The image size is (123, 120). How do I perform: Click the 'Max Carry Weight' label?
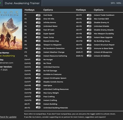tap(51, 93)
